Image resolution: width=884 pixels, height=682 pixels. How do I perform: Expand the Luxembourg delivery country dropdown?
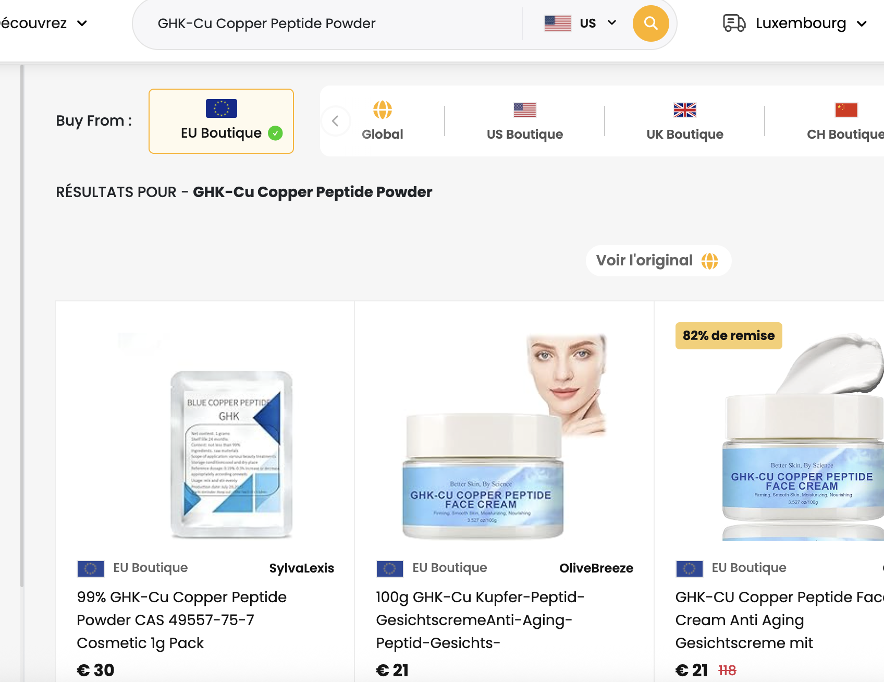862,24
